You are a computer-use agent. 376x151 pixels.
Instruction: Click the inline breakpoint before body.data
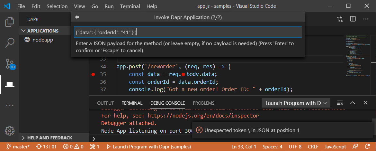click(x=184, y=74)
